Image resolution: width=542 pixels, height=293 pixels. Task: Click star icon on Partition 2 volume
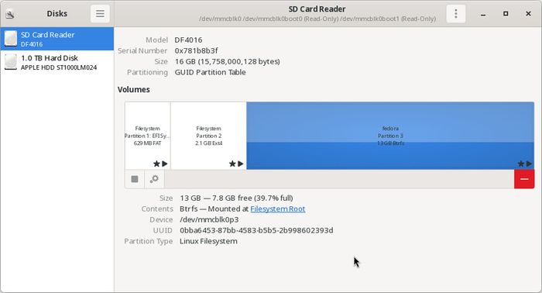point(232,164)
